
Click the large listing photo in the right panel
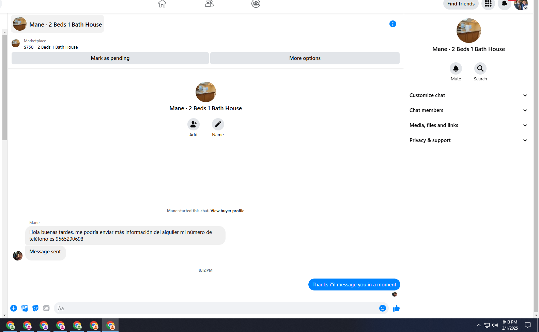tap(469, 31)
